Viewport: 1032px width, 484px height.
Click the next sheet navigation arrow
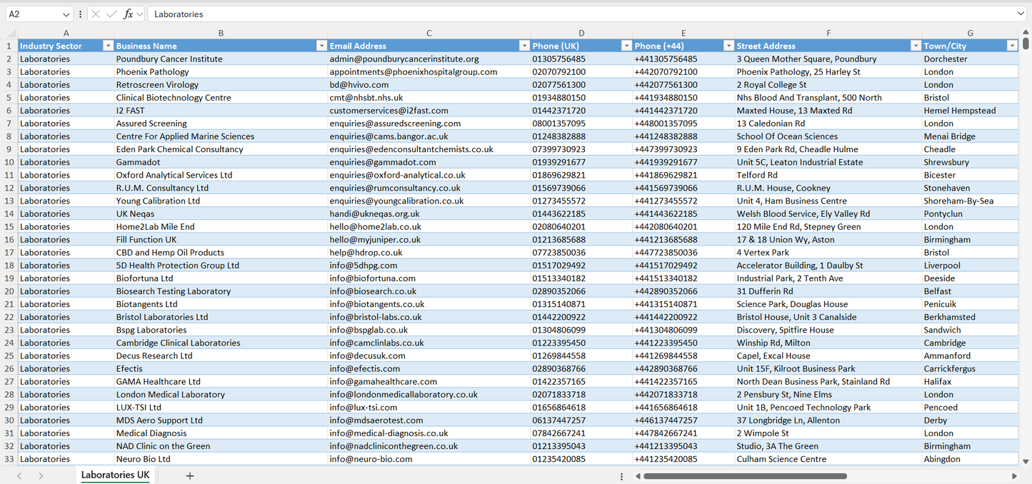41,475
